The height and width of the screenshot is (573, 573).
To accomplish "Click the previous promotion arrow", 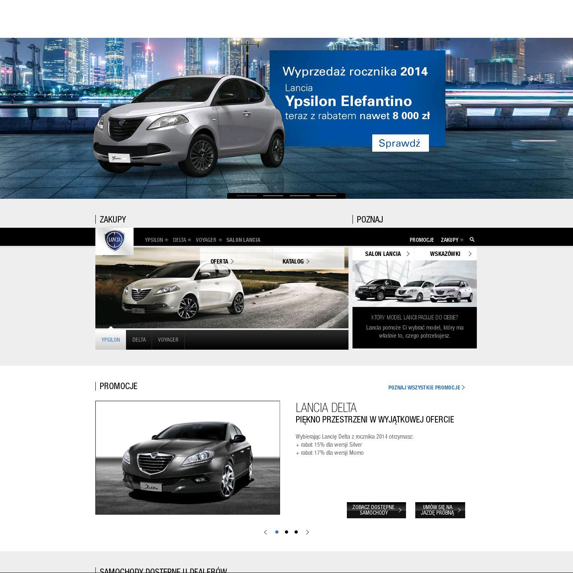I will click(266, 532).
